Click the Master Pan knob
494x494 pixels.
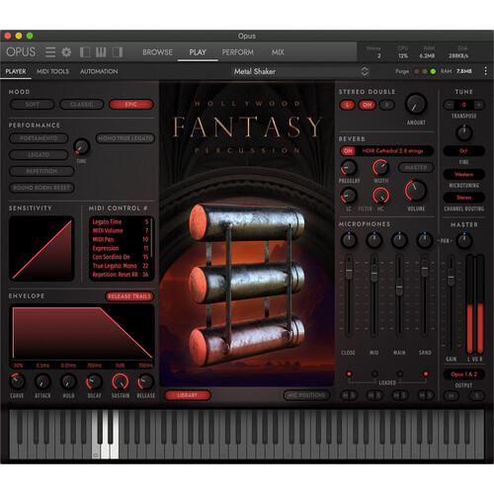point(464,241)
